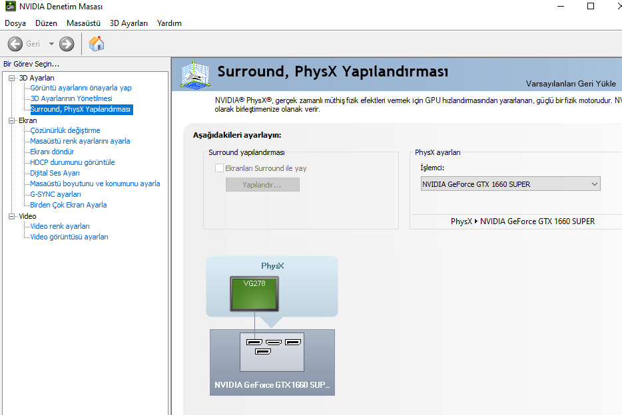The image size is (622, 415).
Task: Click Varsayılanları Geri Yükle link
Action: coord(571,84)
